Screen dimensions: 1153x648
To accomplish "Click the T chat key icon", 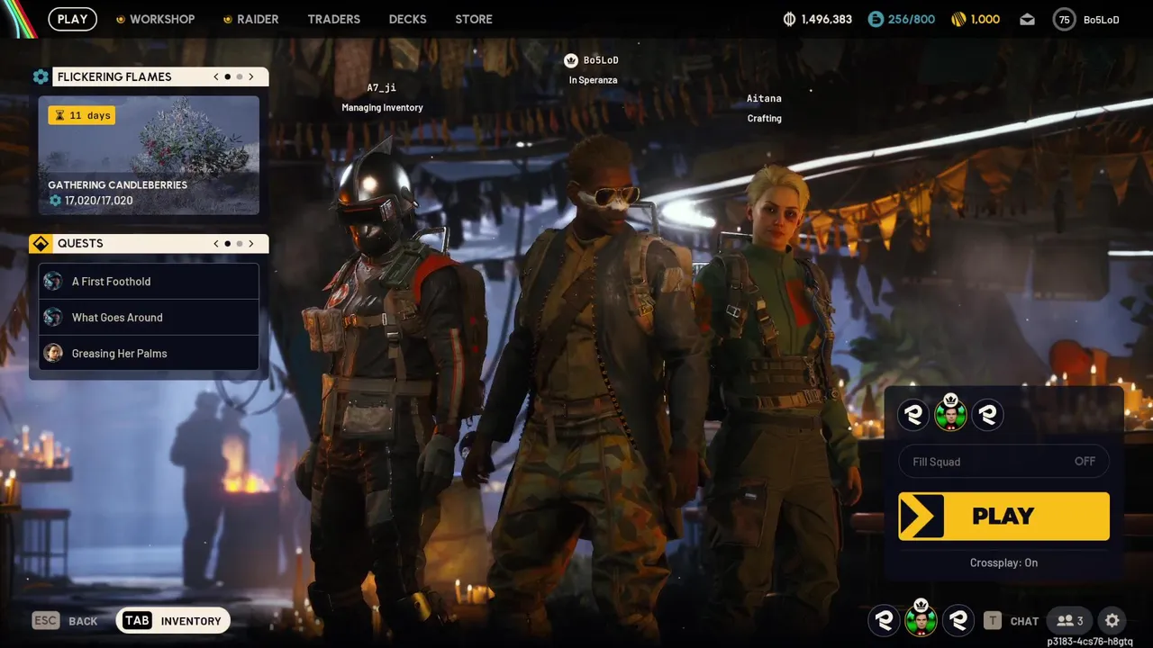I will [x=993, y=620].
